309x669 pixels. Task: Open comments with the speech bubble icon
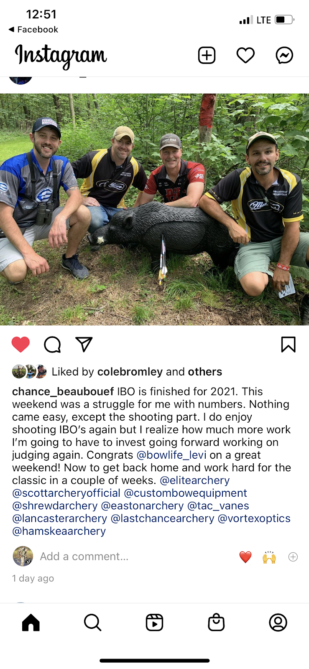click(52, 345)
